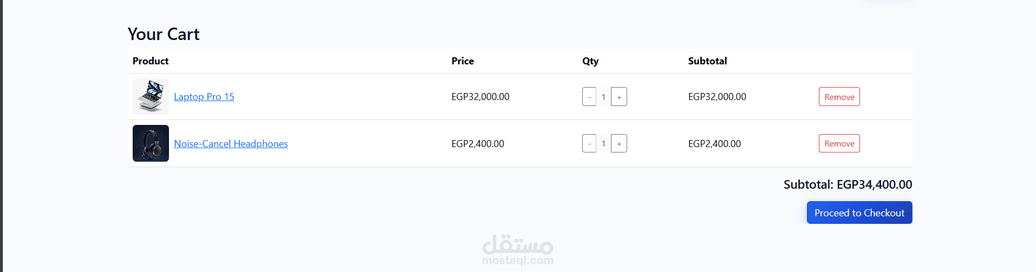Click the Noise-Cancel Headphones thumbnail image
The width and height of the screenshot is (1036, 272).
(x=151, y=143)
